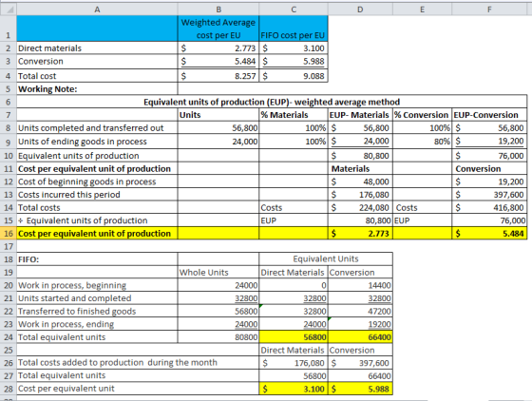Click the 'Equivalent Units' header in row 18
532x401 pixels.
(326, 259)
